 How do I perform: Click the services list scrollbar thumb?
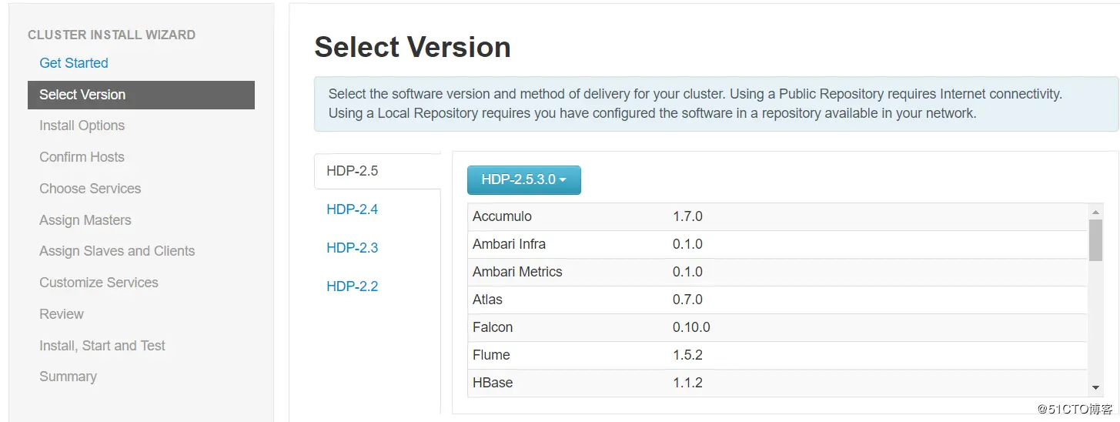[x=1096, y=239]
